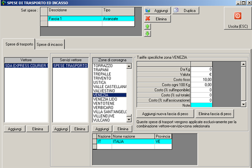The image size is (252, 168).
Task: Click the Duplica button
Action: [186, 11]
